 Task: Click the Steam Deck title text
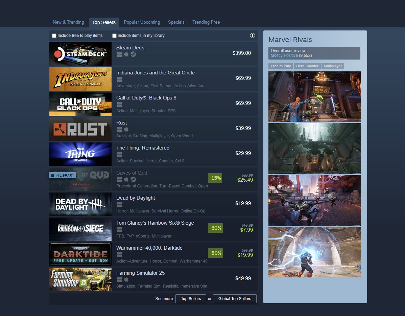pos(130,48)
